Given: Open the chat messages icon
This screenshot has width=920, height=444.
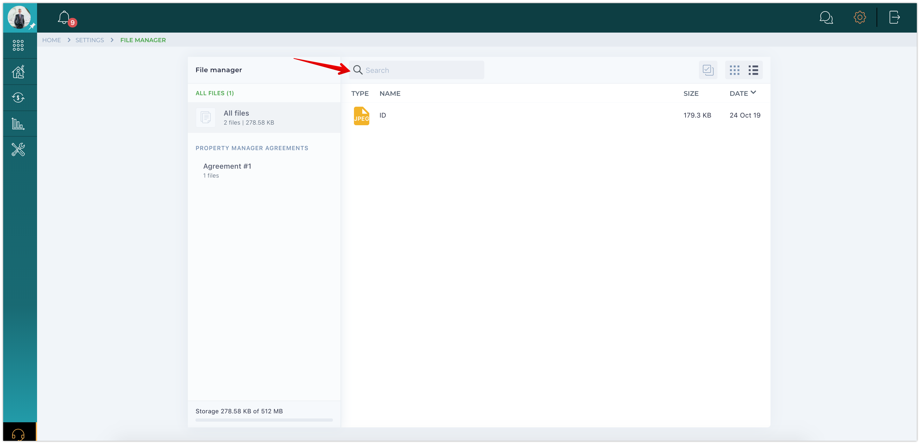Looking at the screenshot, I should pos(826,17).
